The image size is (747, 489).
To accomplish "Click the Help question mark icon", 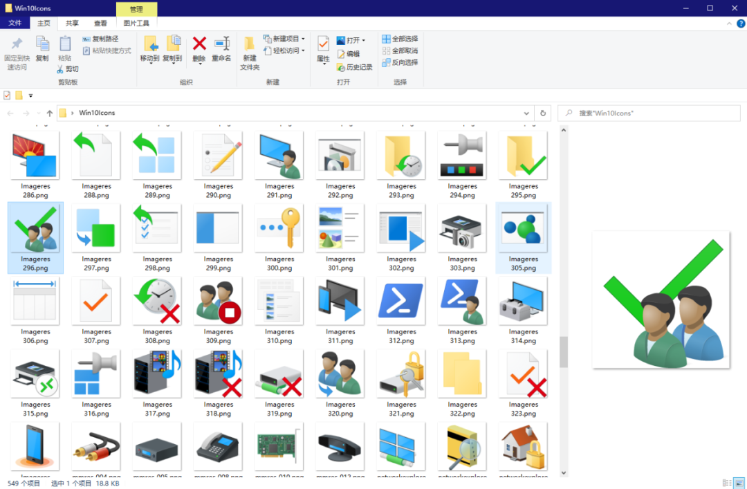I will point(741,24).
